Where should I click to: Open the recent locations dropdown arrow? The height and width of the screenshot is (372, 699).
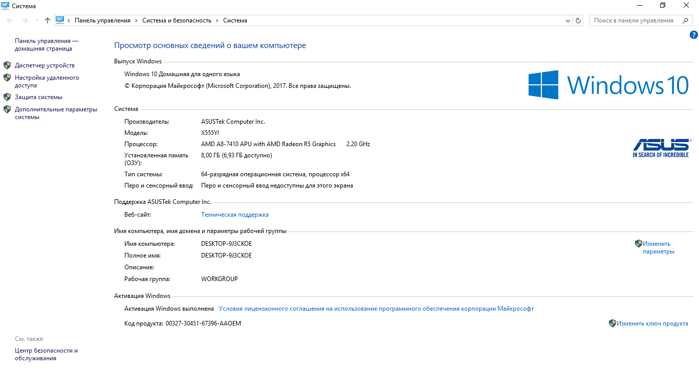37,20
